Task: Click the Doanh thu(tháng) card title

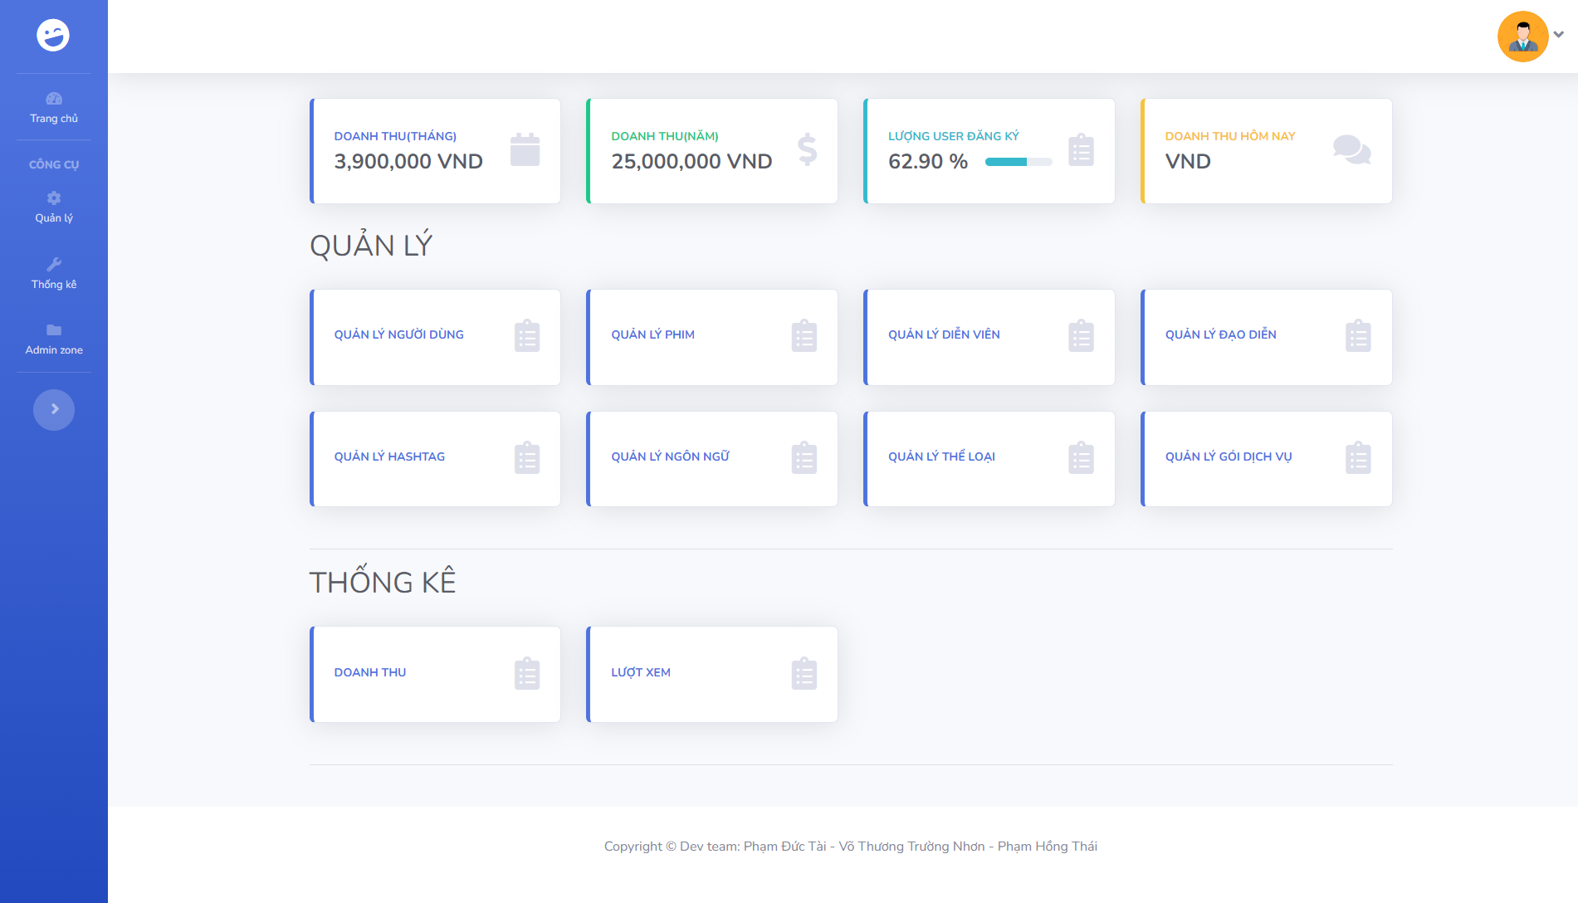Action: (x=395, y=136)
